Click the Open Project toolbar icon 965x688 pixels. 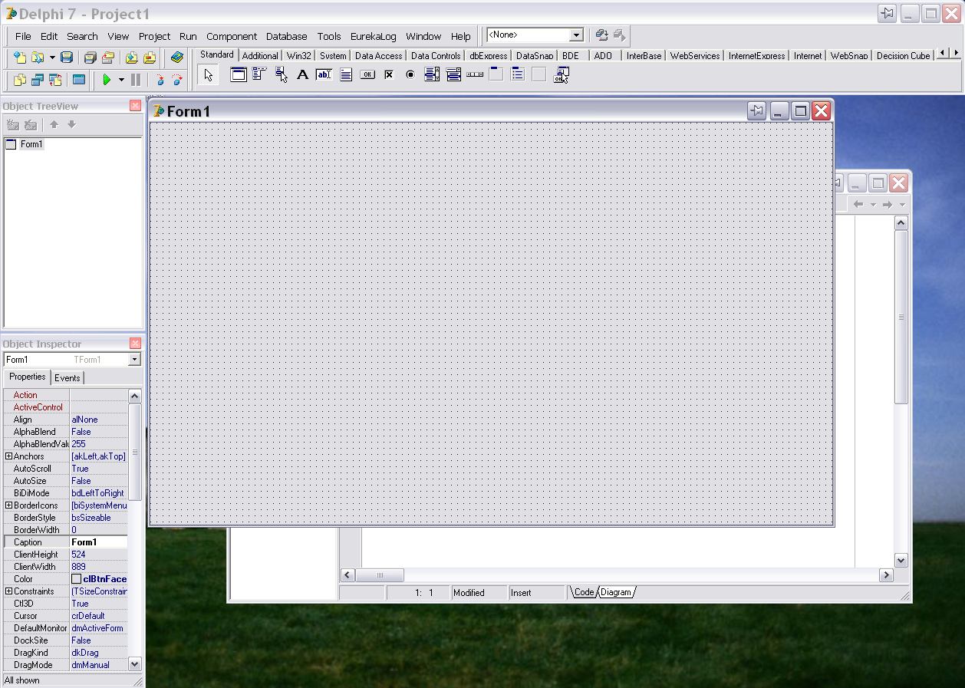click(108, 58)
